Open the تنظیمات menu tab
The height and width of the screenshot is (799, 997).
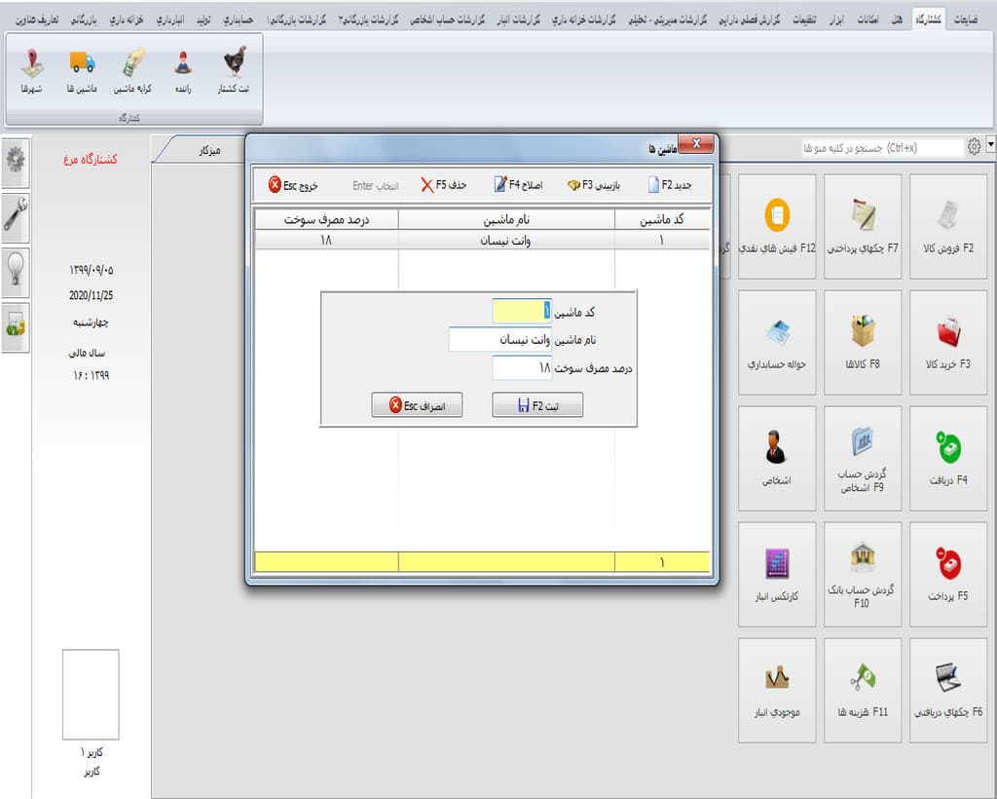pos(804,19)
